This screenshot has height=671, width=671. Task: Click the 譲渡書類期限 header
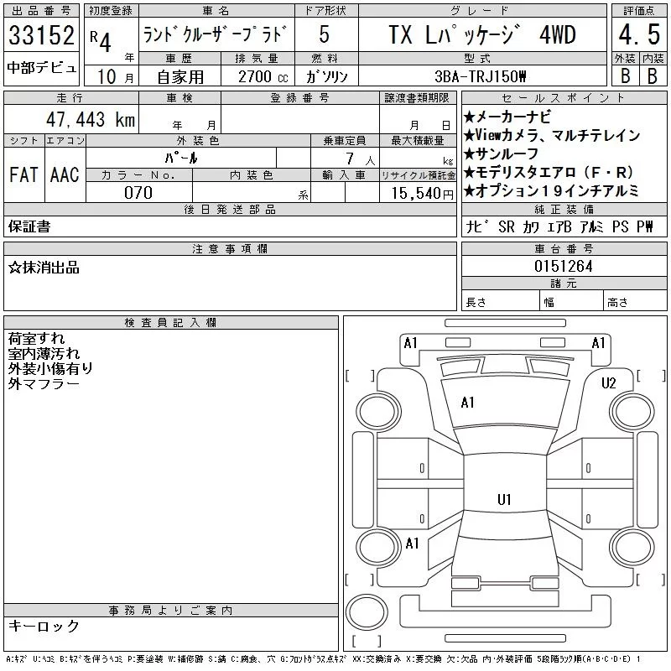417,97
